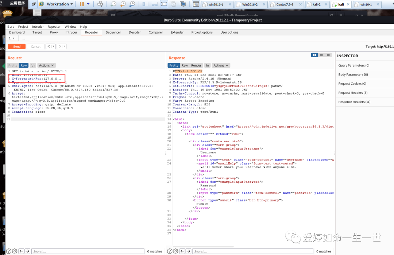Take a snapshot using the clock-plus icon
The width and height of the screenshot is (394, 255).
pos(113,4)
